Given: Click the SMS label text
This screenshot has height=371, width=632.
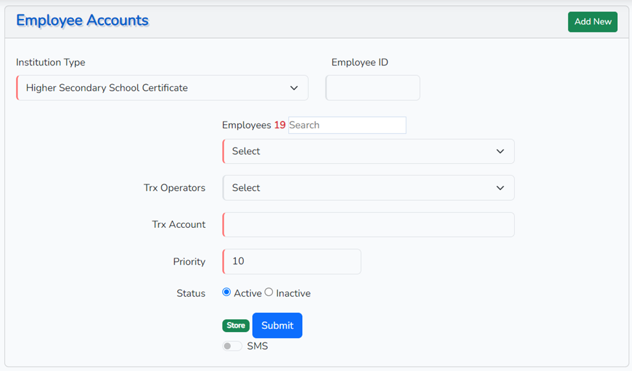Looking at the screenshot, I should 257,346.
